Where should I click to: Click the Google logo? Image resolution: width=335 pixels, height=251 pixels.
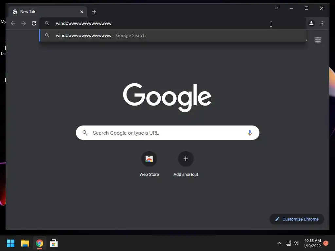coord(167,97)
